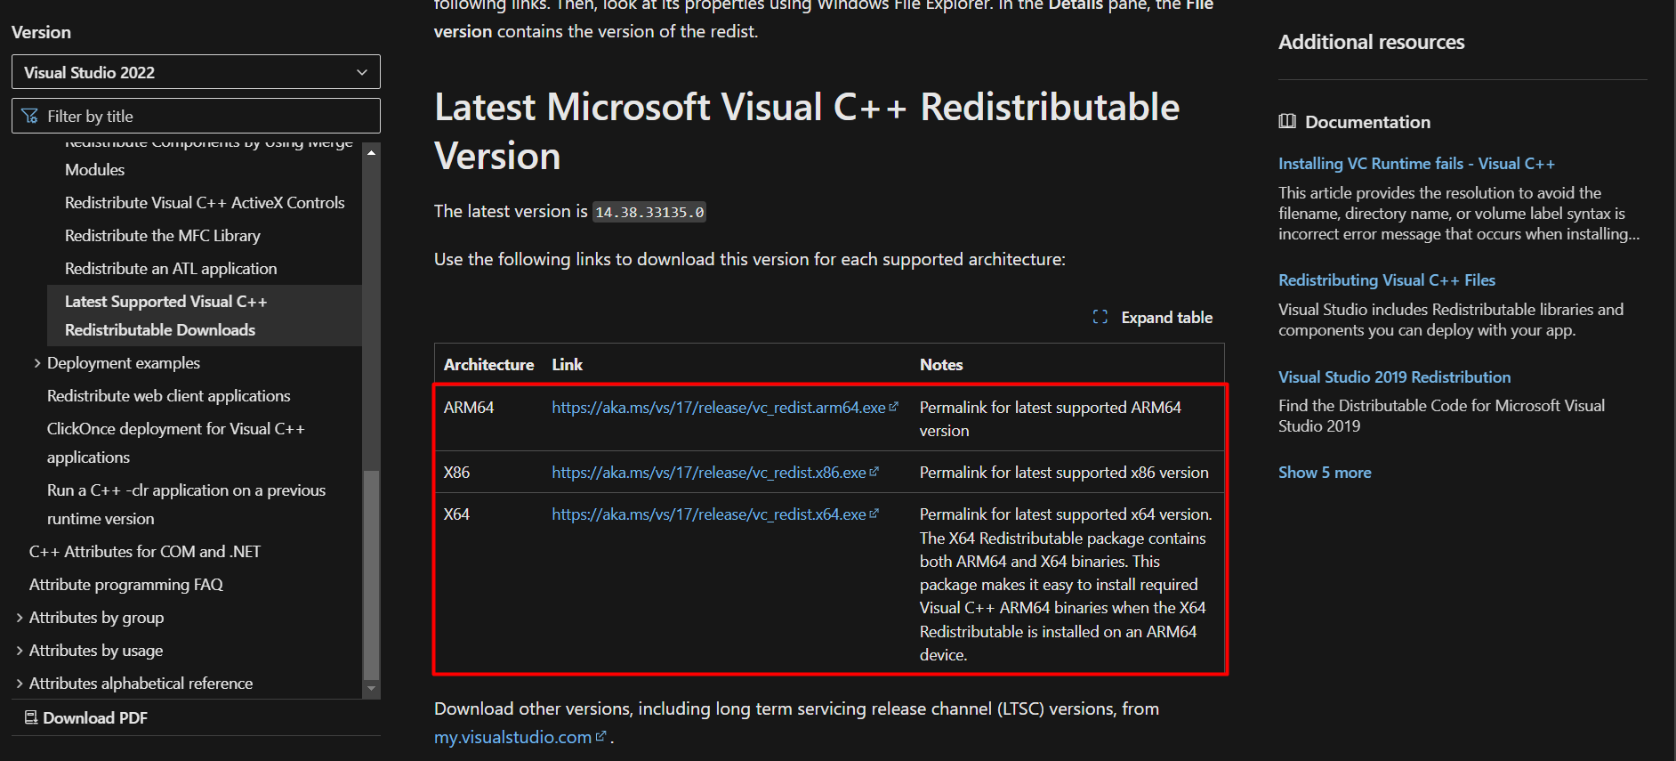Expand the Attributes by group node
The width and height of the screenshot is (1676, 761).
coord(20,618)
